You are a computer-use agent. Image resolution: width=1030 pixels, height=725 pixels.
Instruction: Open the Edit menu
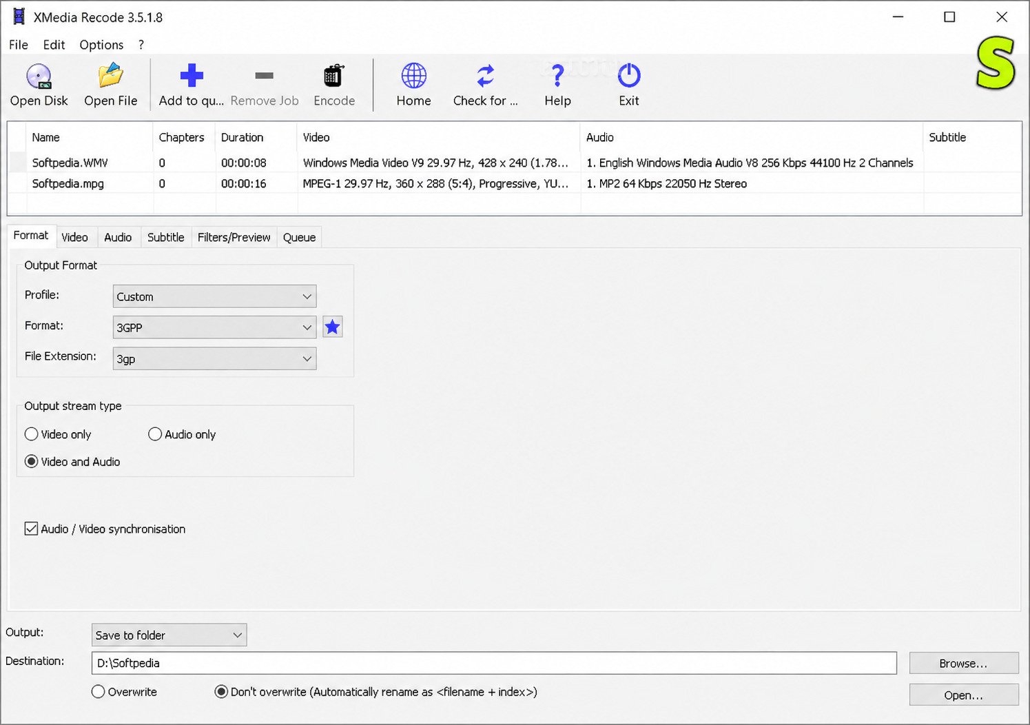coord(54,45)
